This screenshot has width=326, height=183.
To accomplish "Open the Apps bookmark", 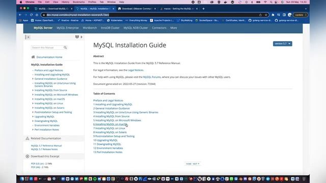I will [x=23, y=20].
